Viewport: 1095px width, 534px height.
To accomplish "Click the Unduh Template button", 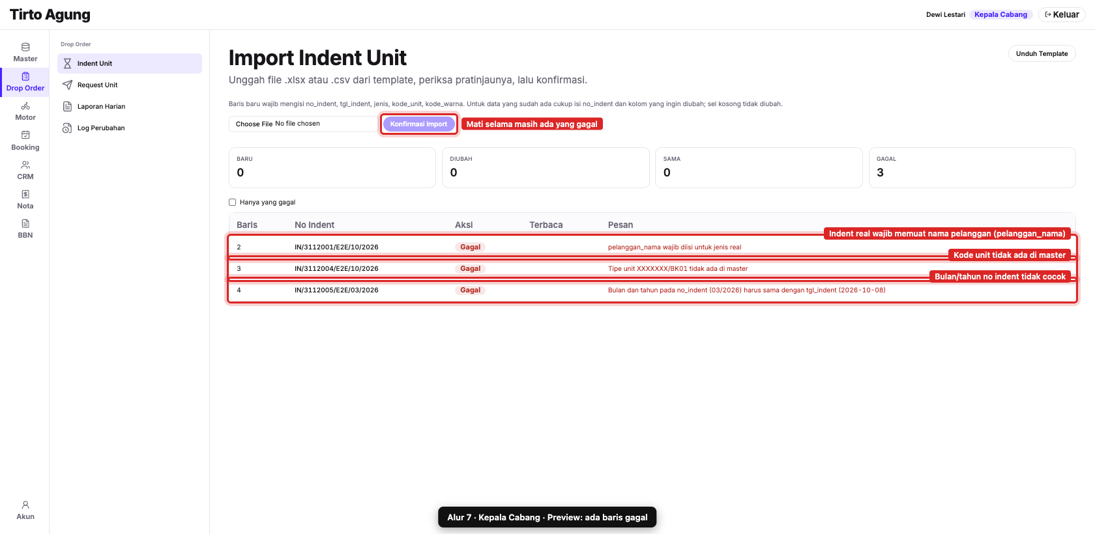I will (1042, 53).
